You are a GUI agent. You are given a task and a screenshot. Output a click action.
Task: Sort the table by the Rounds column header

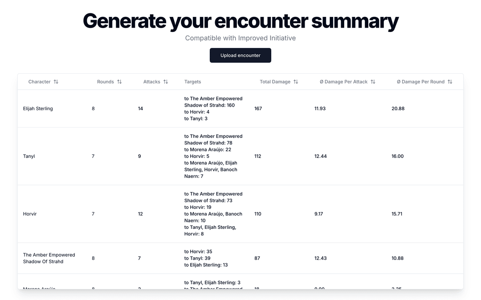click(x=106, y=82)
